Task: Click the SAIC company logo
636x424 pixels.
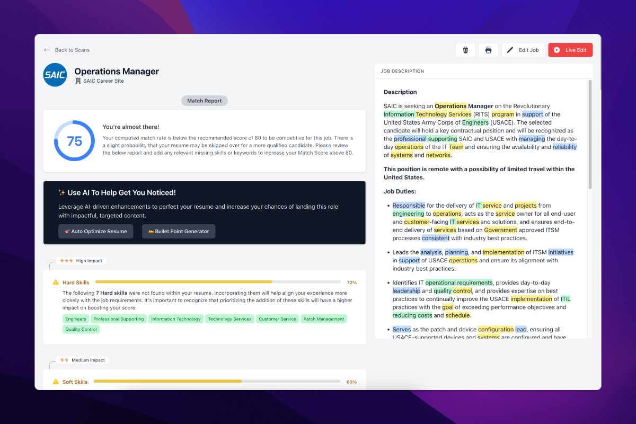Action: (55, 75)
